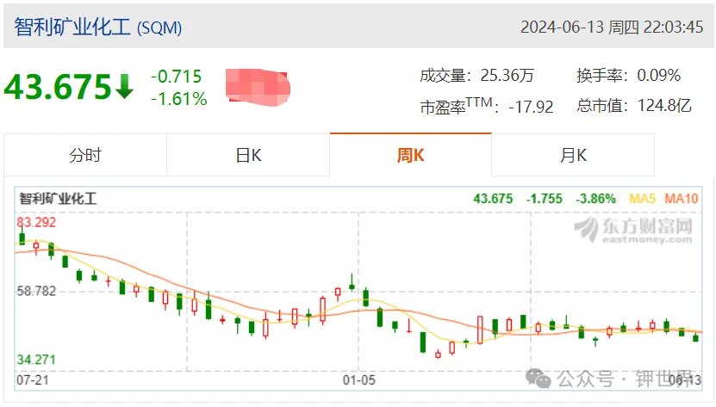The image size is (716, 407).
Task: Click the 01-05 date marker on axis
Action: (359, 379)
